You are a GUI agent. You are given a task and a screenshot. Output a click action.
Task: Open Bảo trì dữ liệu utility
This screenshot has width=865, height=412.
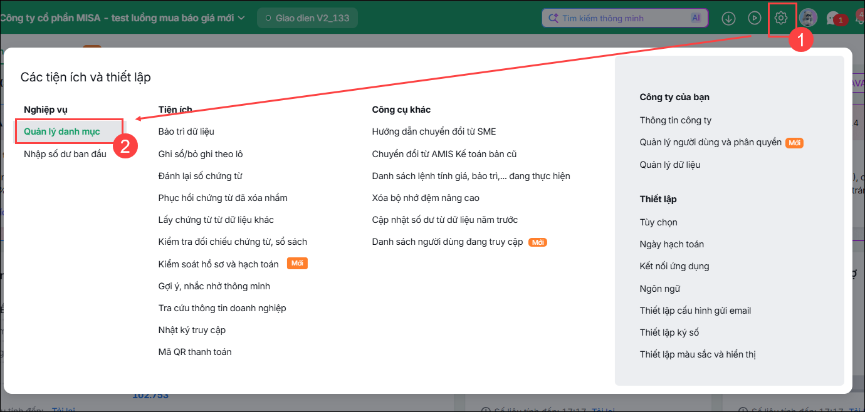click(186, 131)
